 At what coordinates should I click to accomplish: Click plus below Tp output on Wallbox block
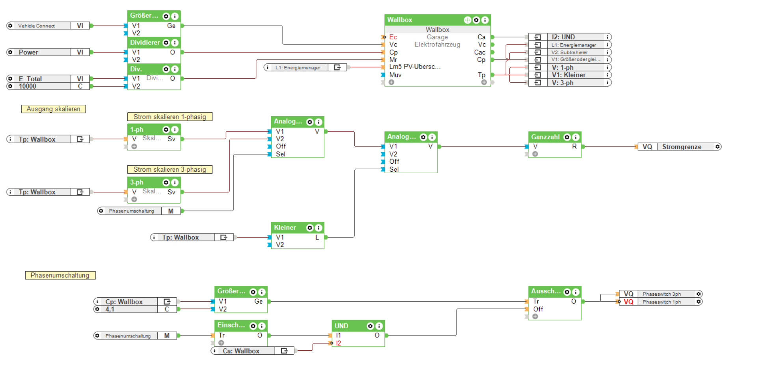pos(484,82)
